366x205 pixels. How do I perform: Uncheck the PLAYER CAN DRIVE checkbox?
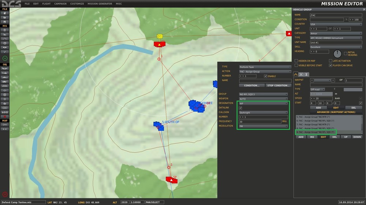[x=330, y=65]
